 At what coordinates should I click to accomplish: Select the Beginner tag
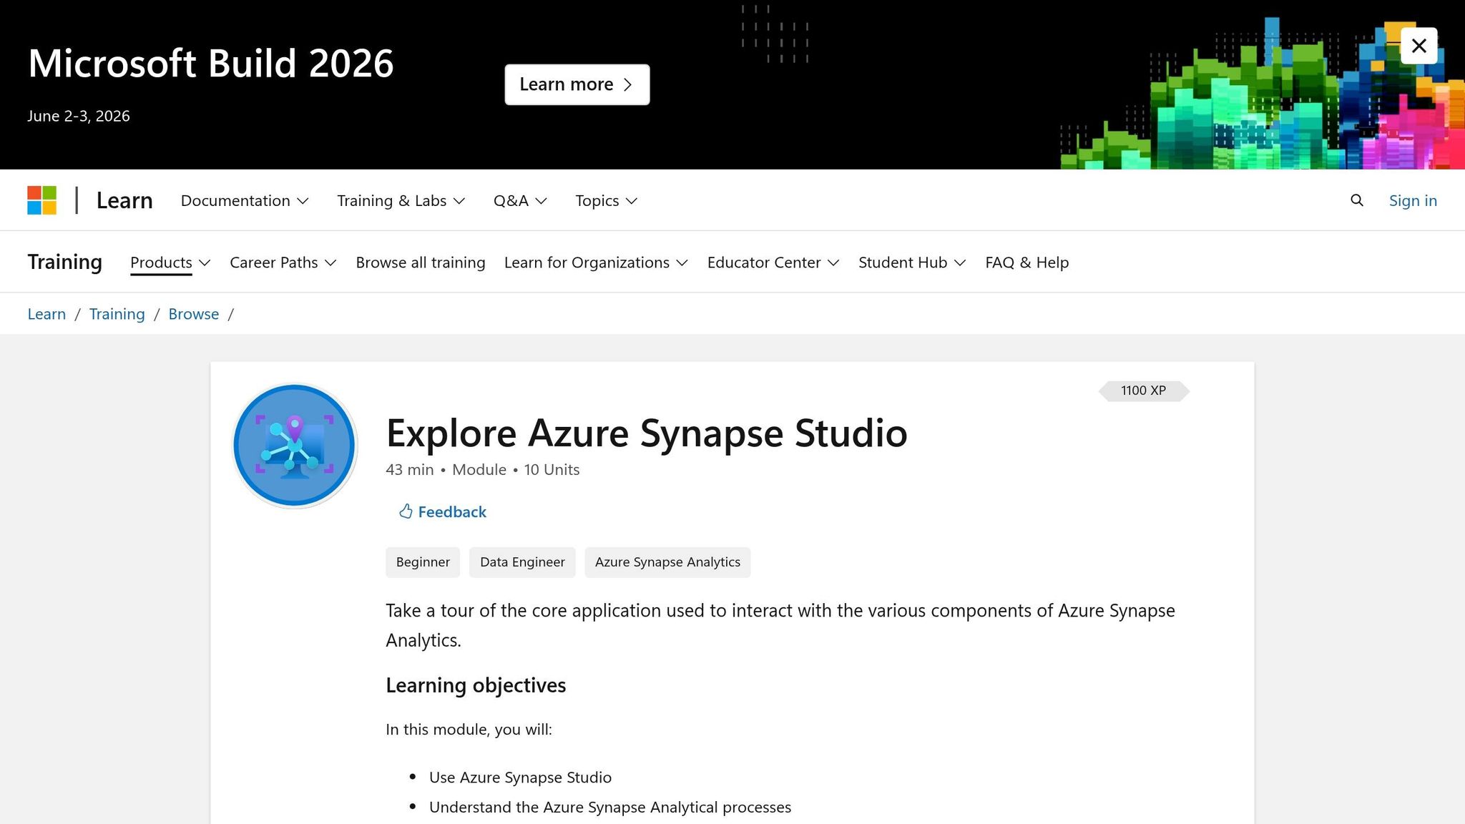point(422,562)
